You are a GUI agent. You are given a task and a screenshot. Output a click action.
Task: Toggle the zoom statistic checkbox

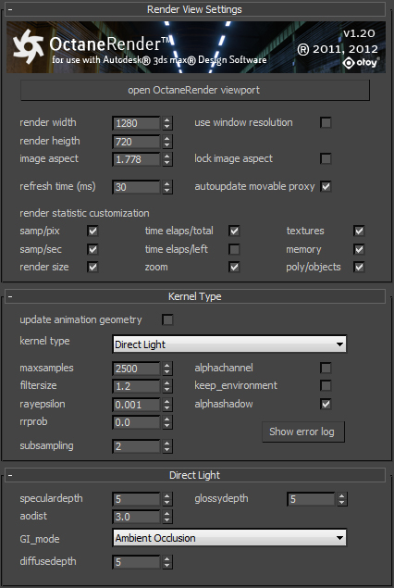coord(234,267)
